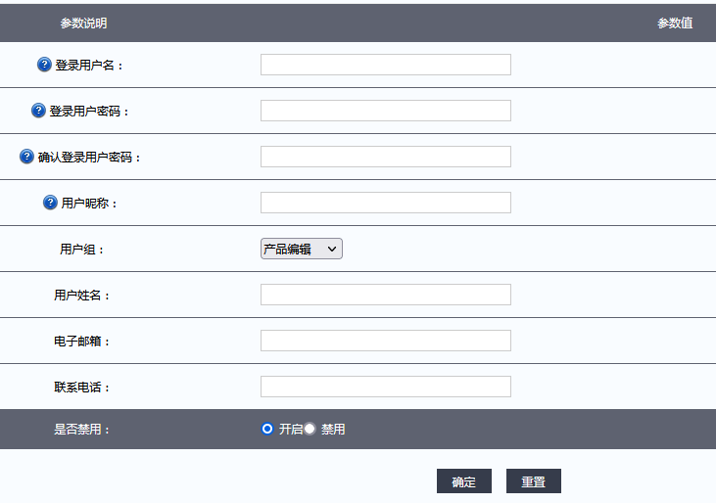Click the 参数值 column header
Viewport: 716px width, 503px height.
[675, 23]
